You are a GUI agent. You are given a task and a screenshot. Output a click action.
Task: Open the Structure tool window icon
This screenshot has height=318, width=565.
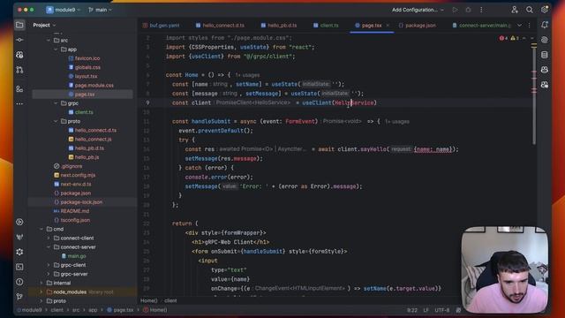pyautogui.click(x=19, y=88)
